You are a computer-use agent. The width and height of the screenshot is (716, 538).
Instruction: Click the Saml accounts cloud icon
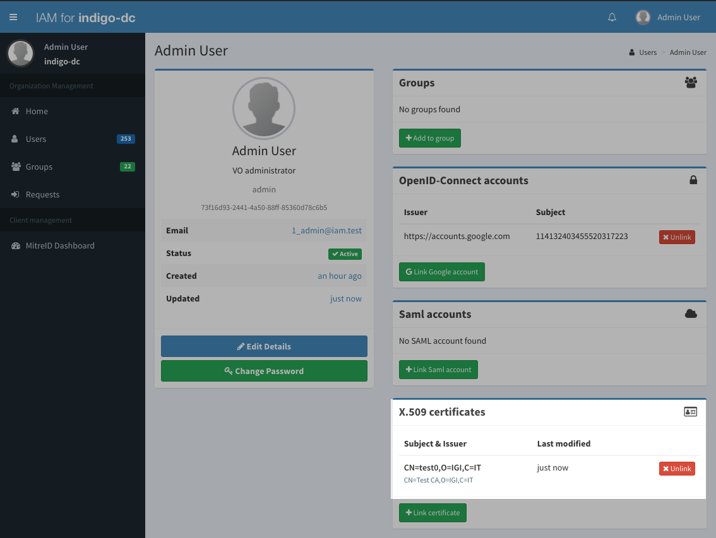[x=691, y=314]
